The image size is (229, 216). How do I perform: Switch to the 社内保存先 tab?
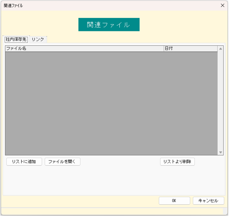pos(16,40)
